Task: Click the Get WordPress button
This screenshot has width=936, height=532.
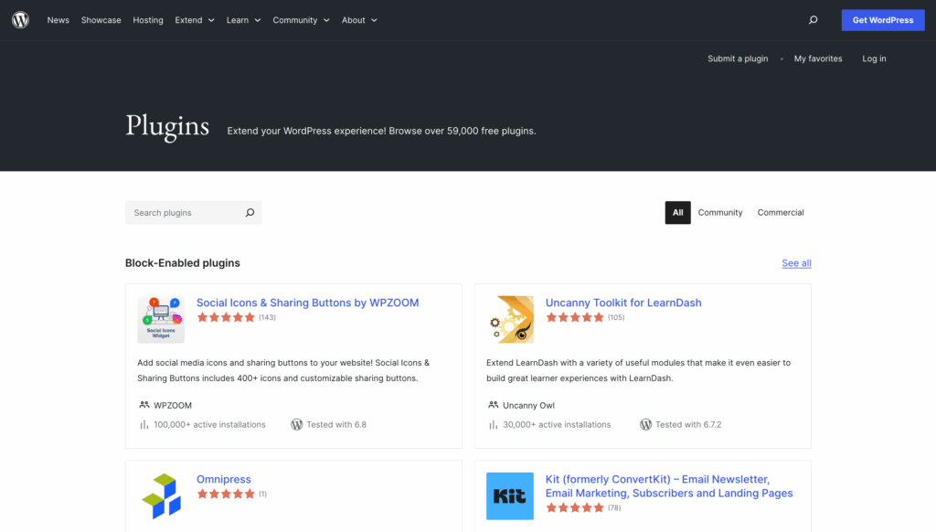Action: coord(882,19)
